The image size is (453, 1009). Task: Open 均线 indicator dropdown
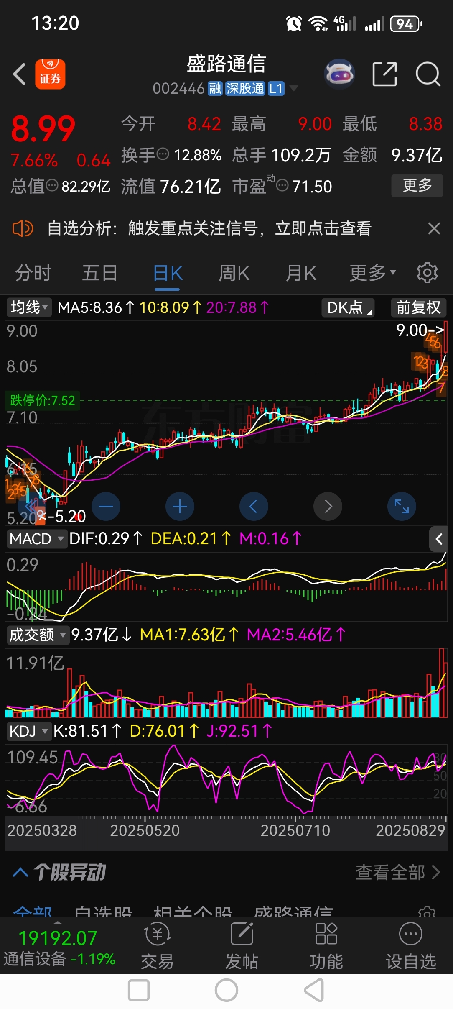pos(29,307)
